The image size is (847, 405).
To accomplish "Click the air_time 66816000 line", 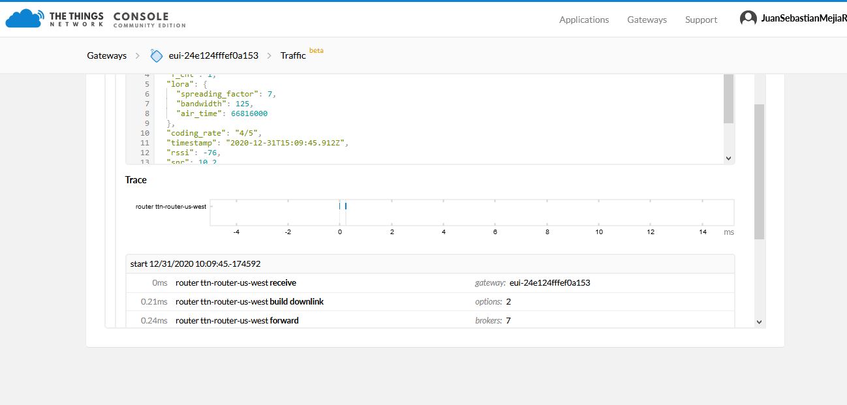I will pyautogui.click(x=222, y=113).
